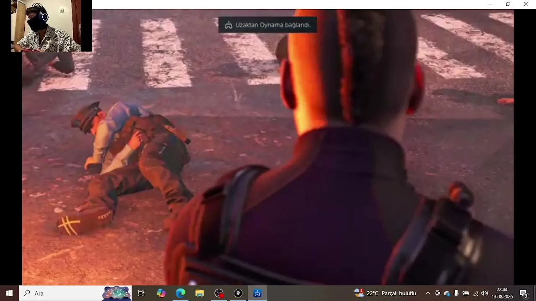Launch Microsoft Copilot from the taskbar
The width and height of the screenshot is (536, 301).
point(161,293)
